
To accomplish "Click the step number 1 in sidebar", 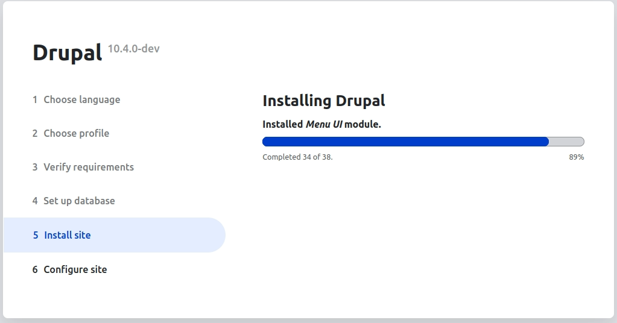I will point(35,100).
